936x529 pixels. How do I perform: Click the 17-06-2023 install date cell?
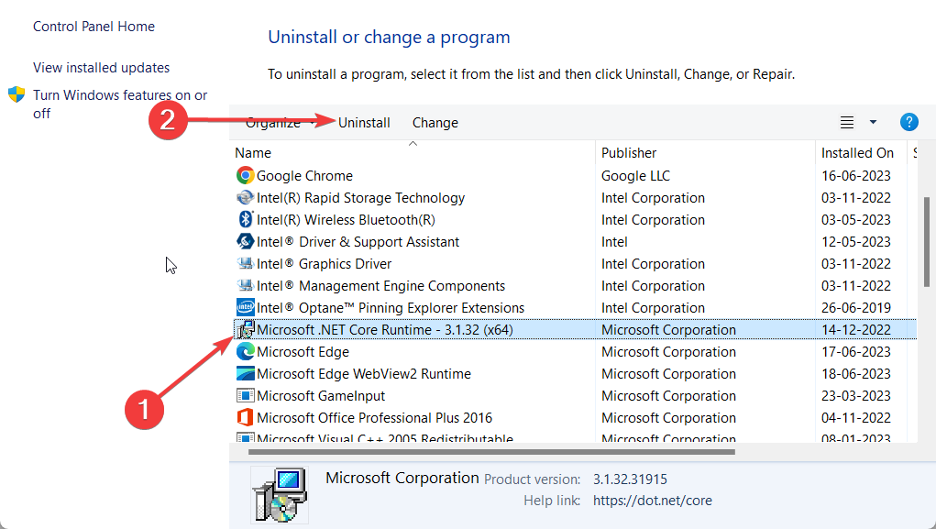(x=856, y=352)
